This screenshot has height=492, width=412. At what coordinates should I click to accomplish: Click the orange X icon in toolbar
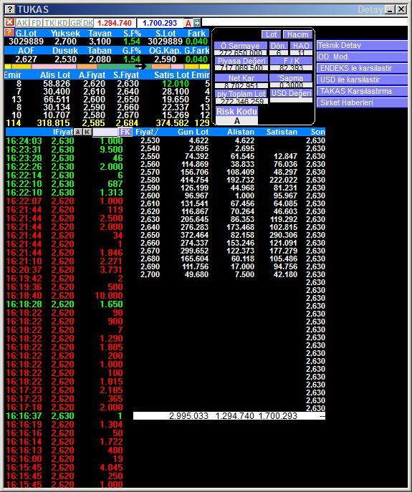10,22
